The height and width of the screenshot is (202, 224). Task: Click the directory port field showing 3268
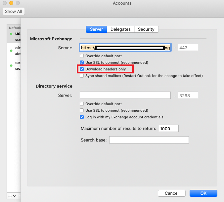[x=188, y=95]
